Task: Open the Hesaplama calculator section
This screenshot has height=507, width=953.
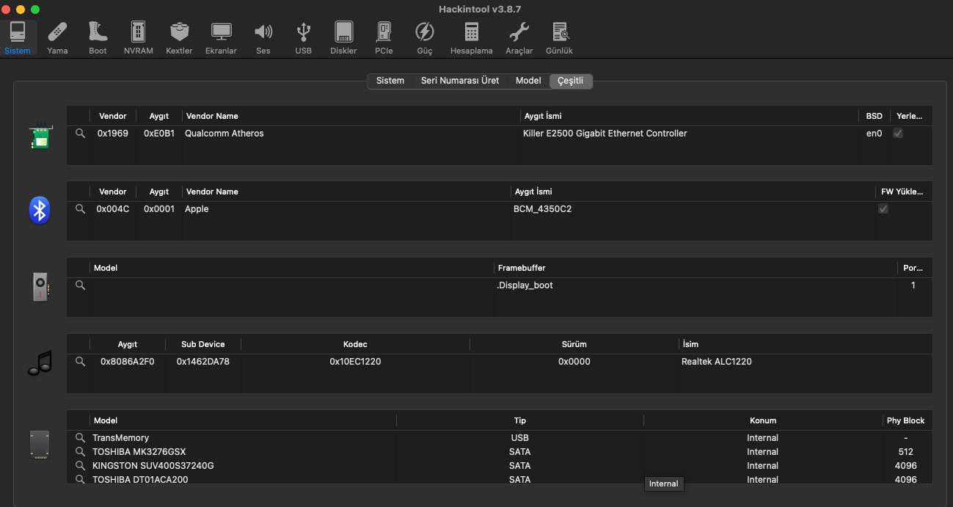Action: 471,37
